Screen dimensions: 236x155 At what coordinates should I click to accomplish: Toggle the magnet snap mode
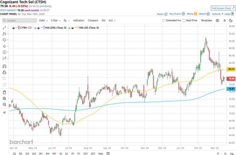pos(4,66)
